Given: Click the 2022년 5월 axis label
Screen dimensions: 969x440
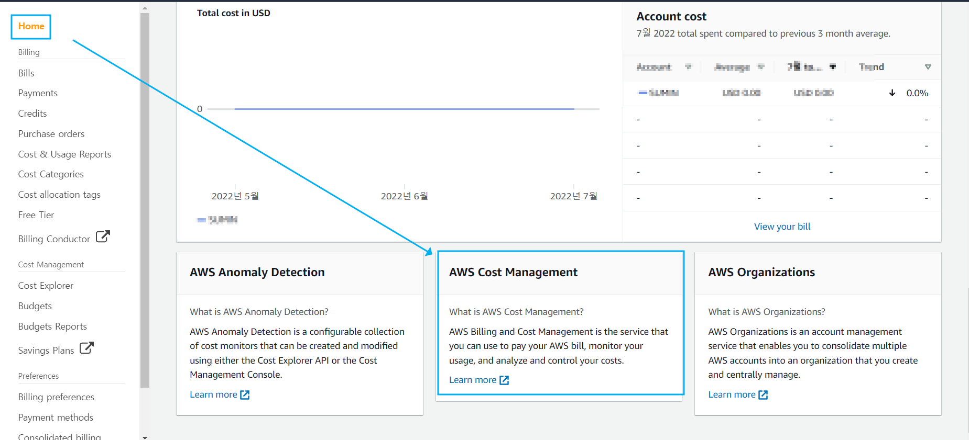Looking at the screenshot, I should click(235, 196).
